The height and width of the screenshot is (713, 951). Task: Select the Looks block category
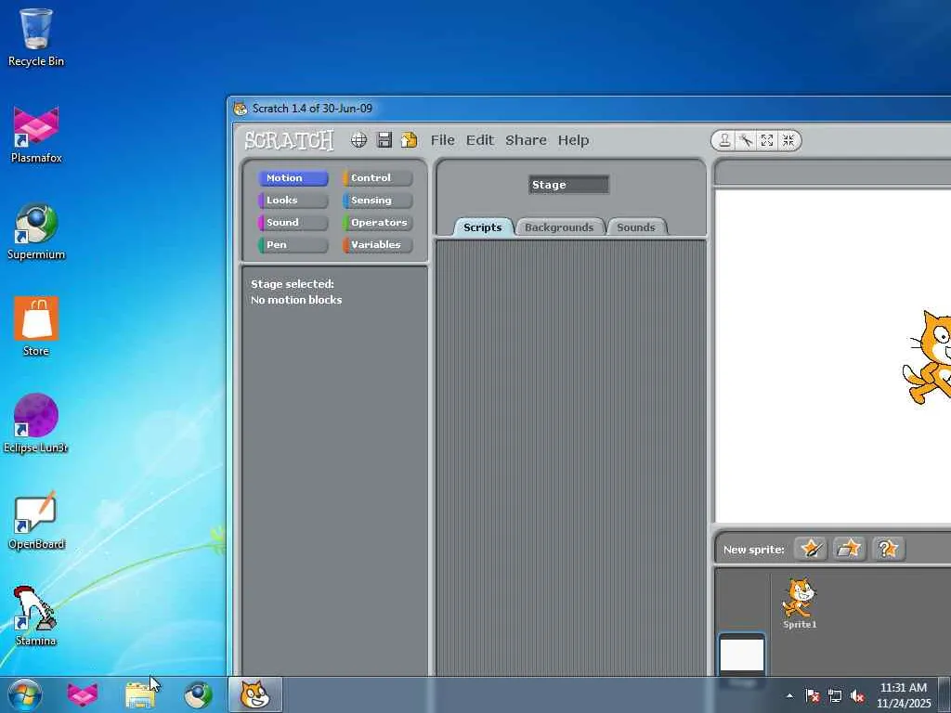293,201
